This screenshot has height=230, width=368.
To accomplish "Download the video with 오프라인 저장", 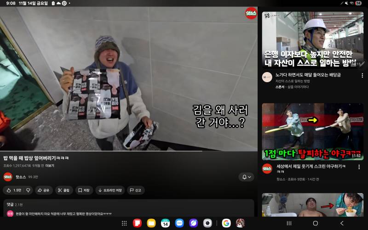I will 110,190.
